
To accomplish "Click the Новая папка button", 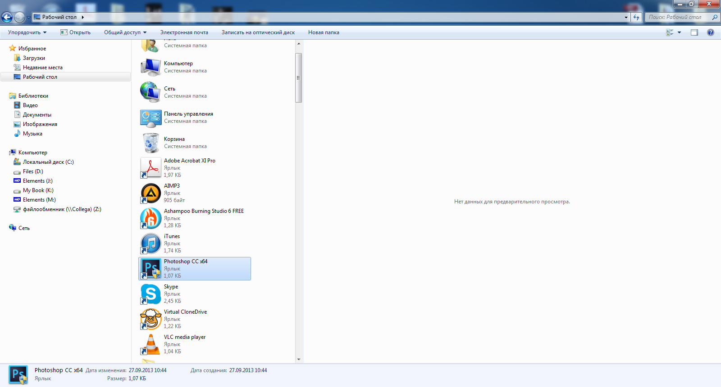I will (324, 32).
